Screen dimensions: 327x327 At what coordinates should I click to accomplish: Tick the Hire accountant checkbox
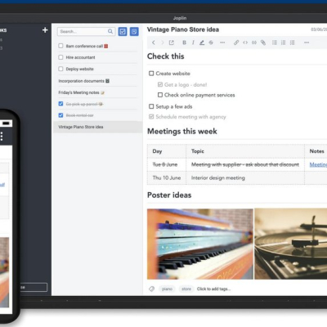60,57
